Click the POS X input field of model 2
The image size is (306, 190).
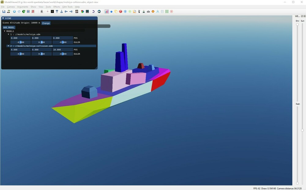[21, 49]
